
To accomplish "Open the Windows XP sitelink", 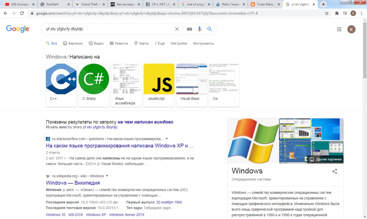I will click(x=96, y=215).
